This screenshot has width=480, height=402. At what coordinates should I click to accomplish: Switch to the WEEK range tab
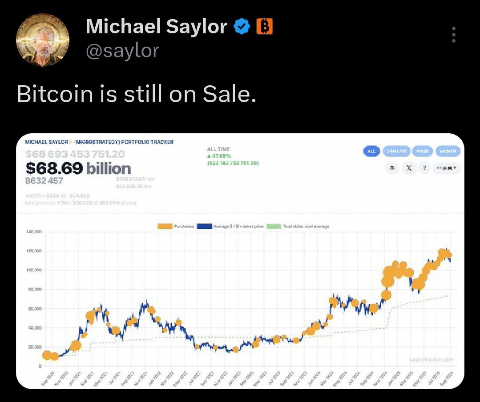[x=422, y=151]
